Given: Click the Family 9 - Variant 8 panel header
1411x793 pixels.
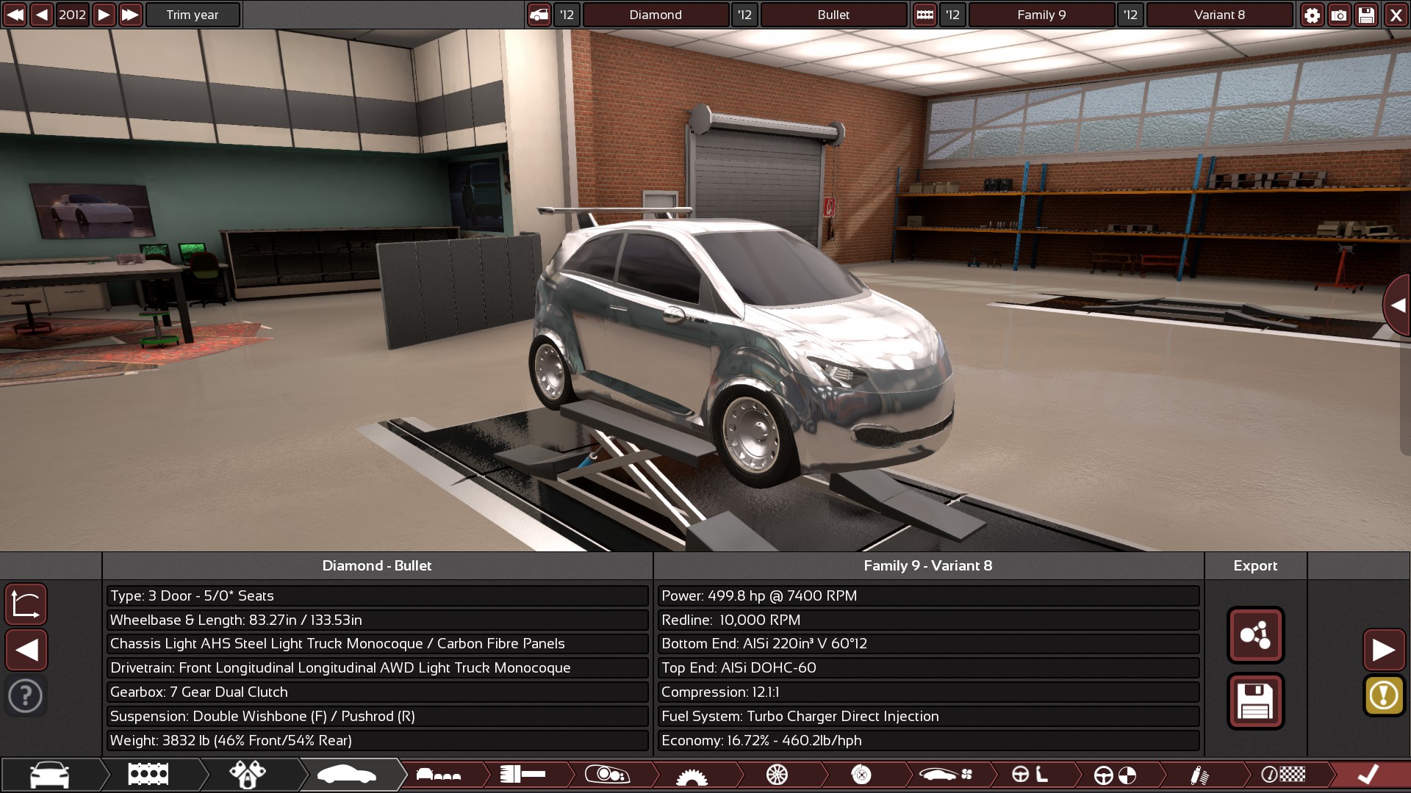Looking at the screenshot, I should point(928,565).
